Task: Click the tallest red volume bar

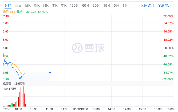Action: pyautogui.click(x=23, y=96)
